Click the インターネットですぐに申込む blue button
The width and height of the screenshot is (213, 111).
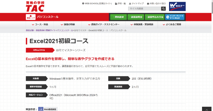(x=175, y=17)
